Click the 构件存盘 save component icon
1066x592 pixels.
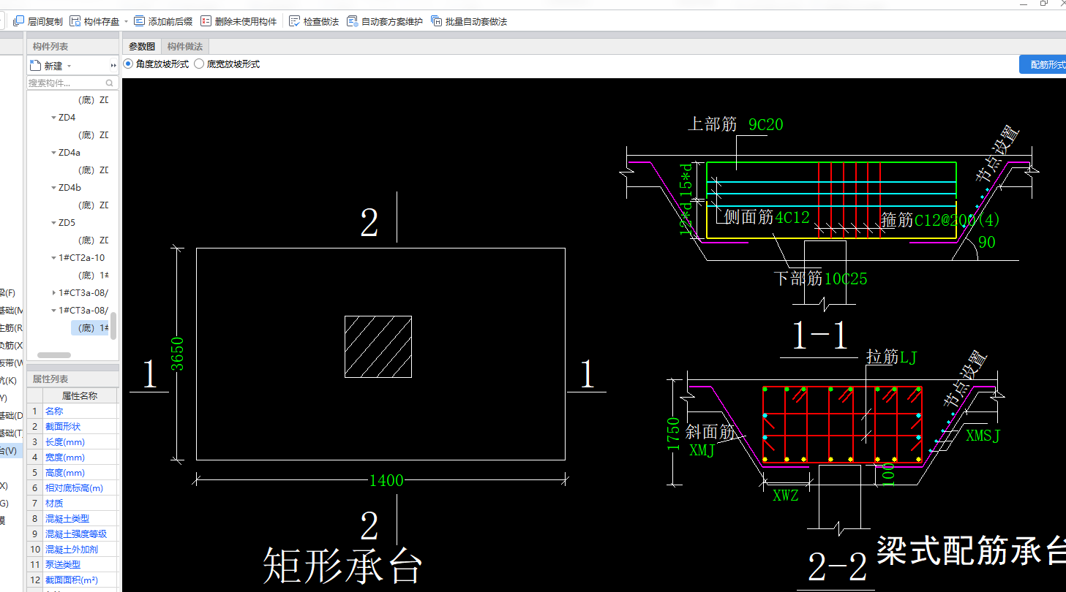click(x=75, y=22)
